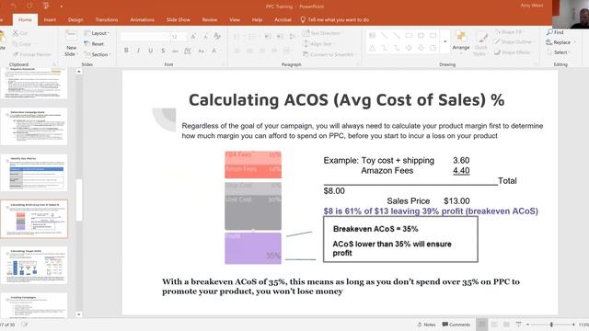Open Quick Styles gallery
Viewport: 589px width, 331px height.
click(480, 43)
